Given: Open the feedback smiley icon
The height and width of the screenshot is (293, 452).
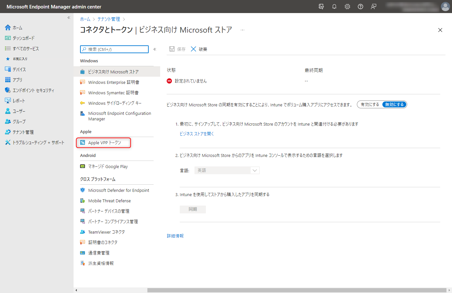Looking at the screenshot, I should point(373,6).
